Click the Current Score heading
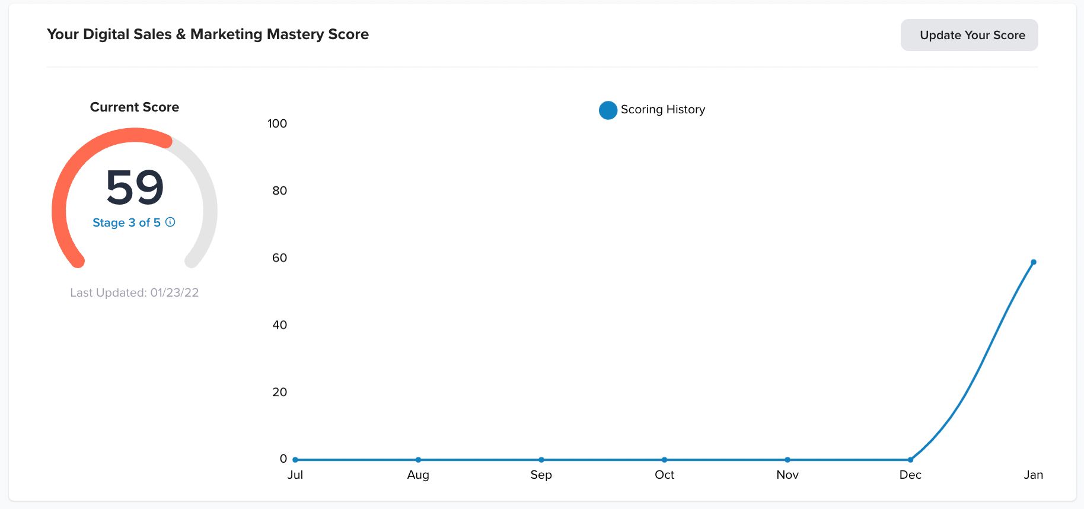Viewport: 1084px width, 509px height. tap(135, 107)
